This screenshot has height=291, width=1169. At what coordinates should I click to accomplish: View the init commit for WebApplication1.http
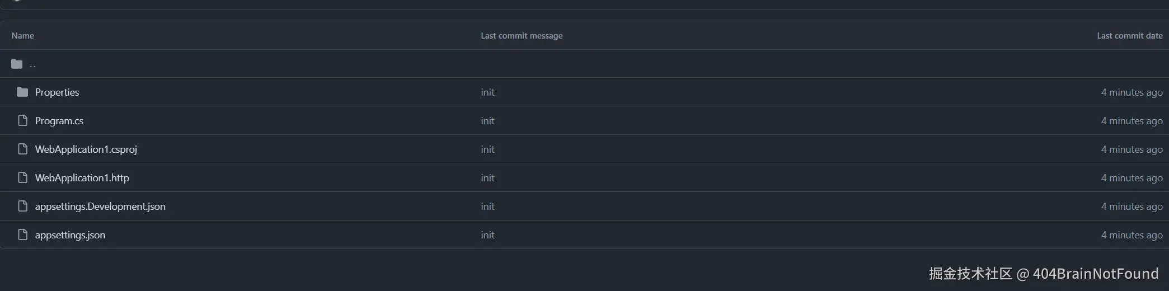click(487, 178)
